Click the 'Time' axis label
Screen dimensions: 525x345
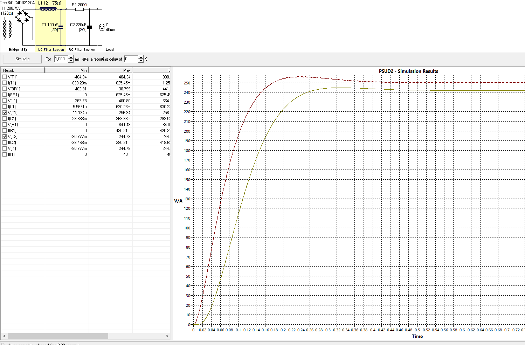[x=417, y=336]
